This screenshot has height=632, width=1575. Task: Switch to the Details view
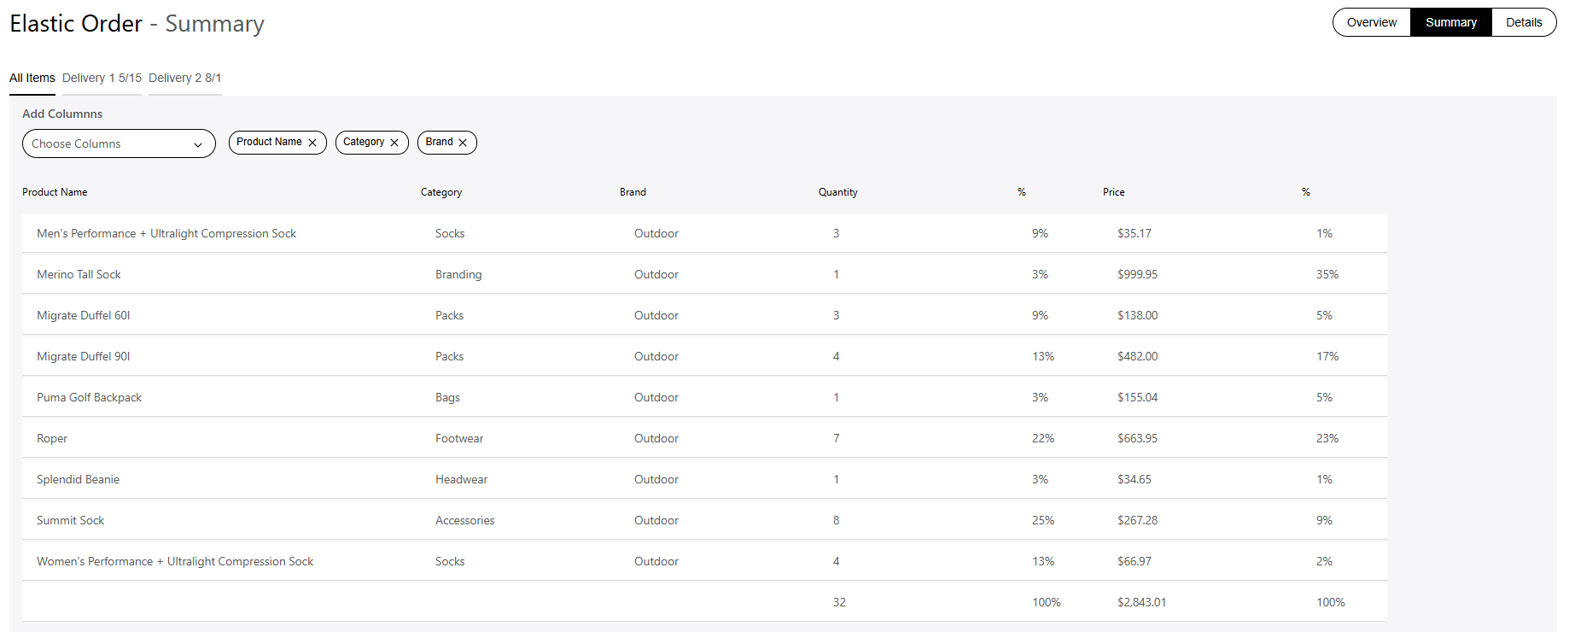click(x=1523, y=22)
